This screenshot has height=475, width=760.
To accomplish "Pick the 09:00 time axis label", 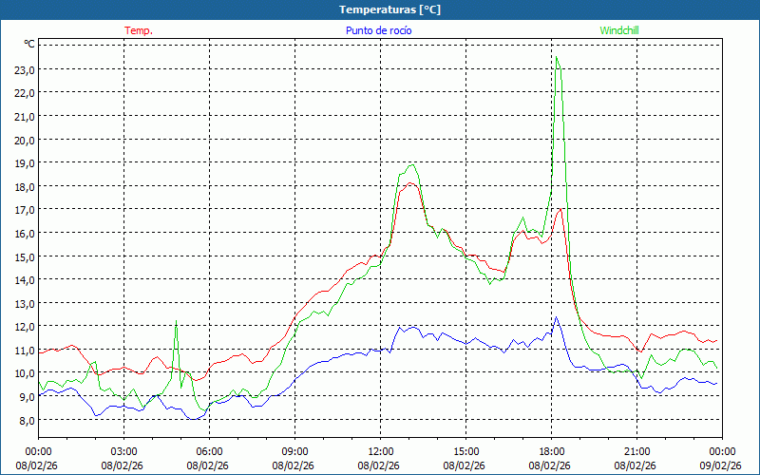I will tap(294, 451).
